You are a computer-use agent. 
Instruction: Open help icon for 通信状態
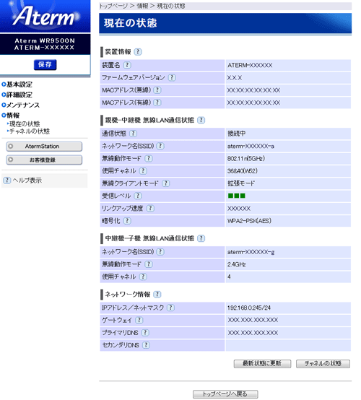pos(133,134)
